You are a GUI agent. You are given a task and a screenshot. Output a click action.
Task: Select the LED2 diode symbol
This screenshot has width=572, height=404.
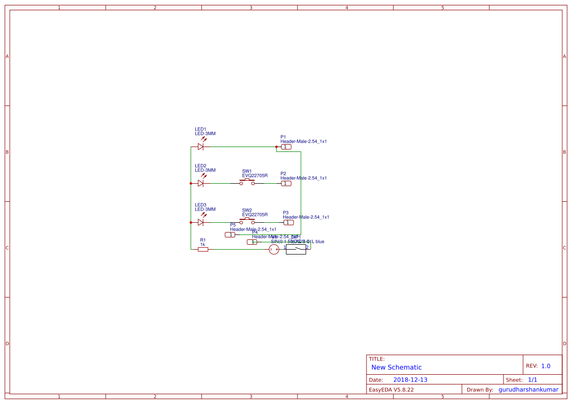coord(200,183)
